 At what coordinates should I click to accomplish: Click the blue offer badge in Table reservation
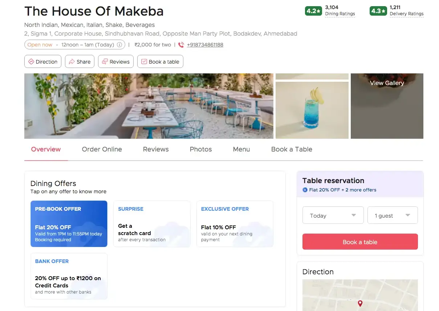(x=305, y=190)
